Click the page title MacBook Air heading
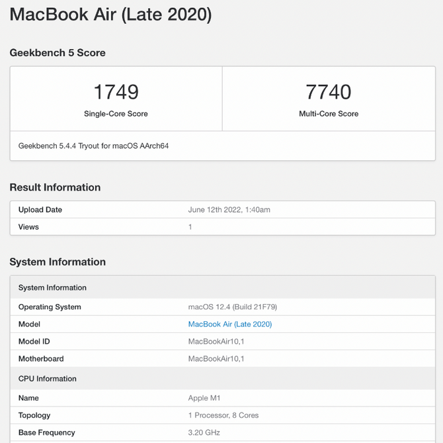The image size is (443, 443). 110,15
